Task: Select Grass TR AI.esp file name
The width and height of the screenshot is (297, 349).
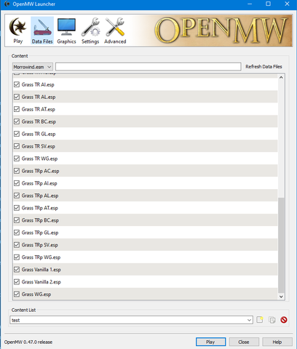Action: coord(38,84)
